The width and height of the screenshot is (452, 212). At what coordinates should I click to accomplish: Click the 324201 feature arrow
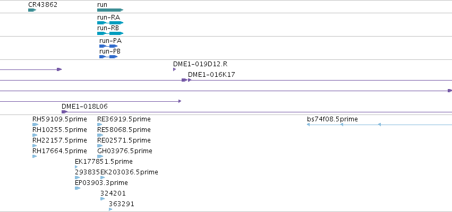pos(103,199)
